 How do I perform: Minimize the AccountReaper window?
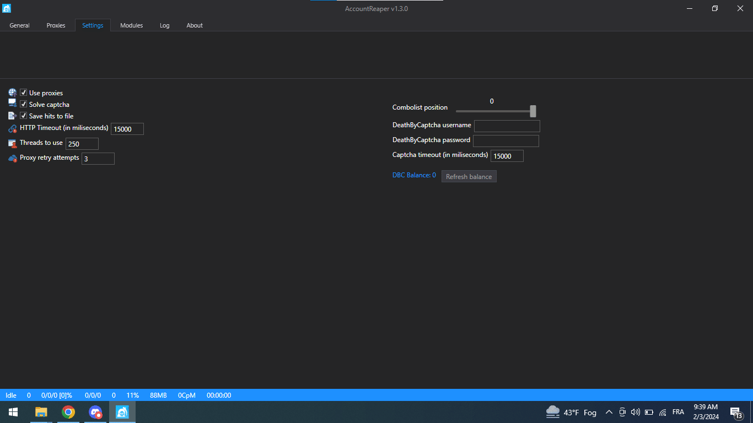[x=690, y=8]
